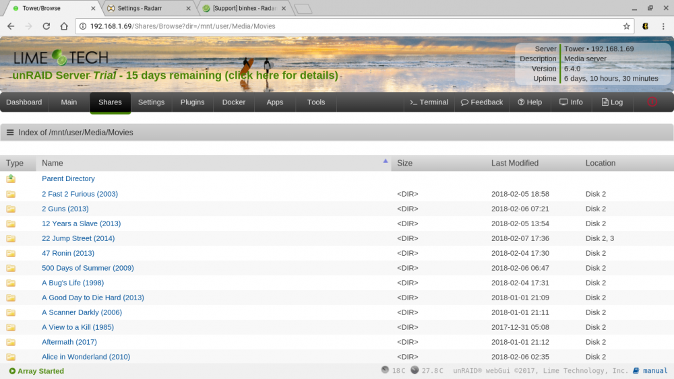Click the site info icon in address bar

[x=83, y=26]
